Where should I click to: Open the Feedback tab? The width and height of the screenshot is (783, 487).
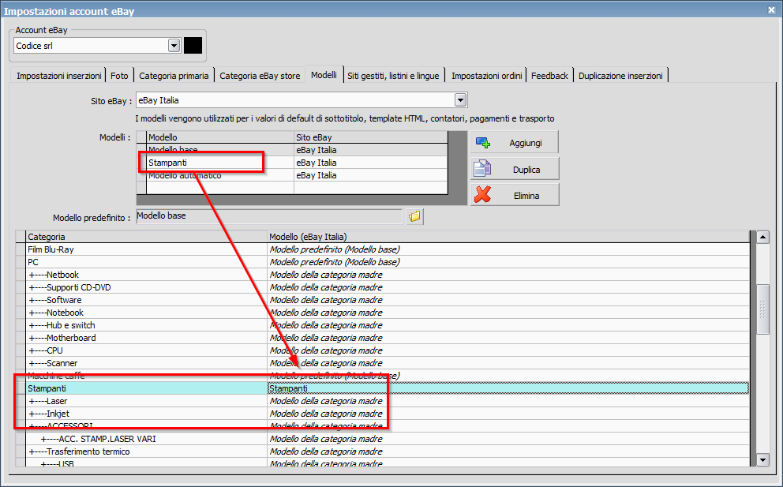tap(549, 76)
